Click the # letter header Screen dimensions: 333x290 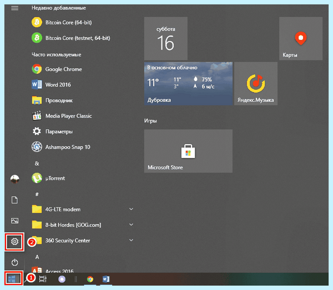point(37,194)
